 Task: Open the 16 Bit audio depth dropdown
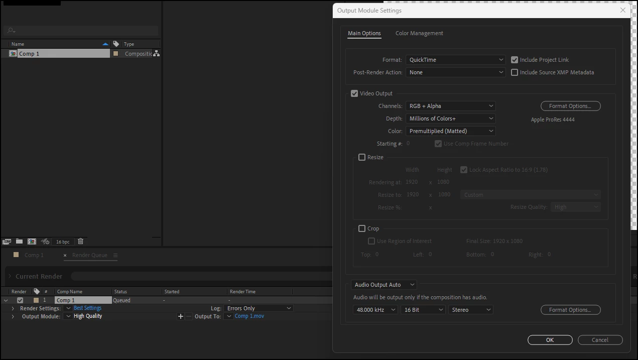point(423,310)
